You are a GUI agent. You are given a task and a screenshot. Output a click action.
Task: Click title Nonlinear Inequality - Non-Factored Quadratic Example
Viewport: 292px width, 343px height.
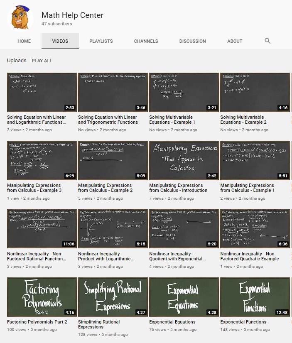click(250, 256)
